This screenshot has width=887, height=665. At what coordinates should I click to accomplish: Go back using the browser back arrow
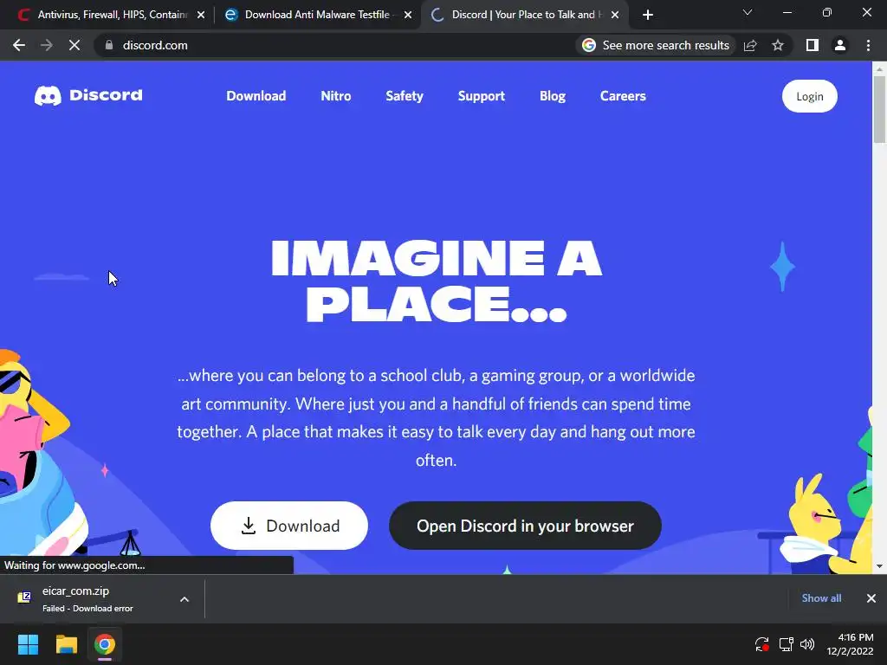[x=19, y=45]
